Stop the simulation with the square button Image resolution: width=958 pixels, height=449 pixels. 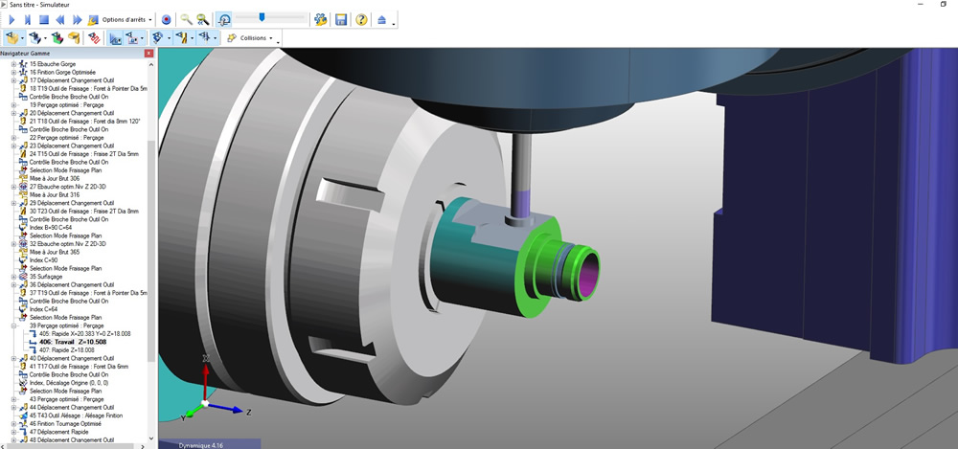[x=44, y=19]
